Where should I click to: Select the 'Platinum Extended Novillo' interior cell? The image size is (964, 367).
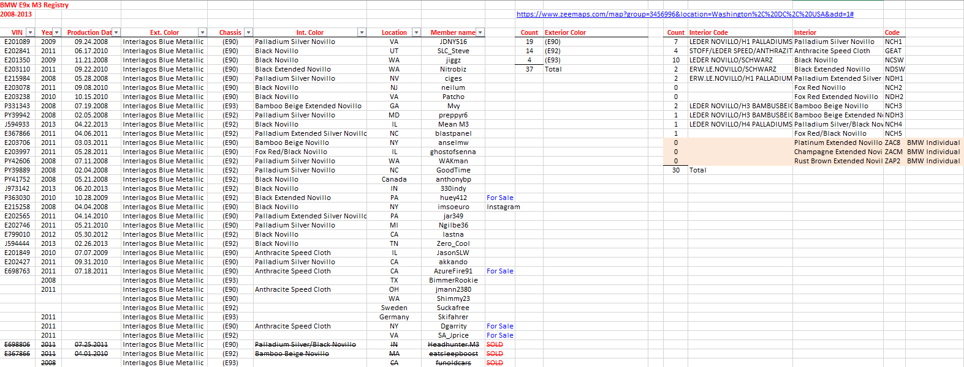tap(838, 143)
